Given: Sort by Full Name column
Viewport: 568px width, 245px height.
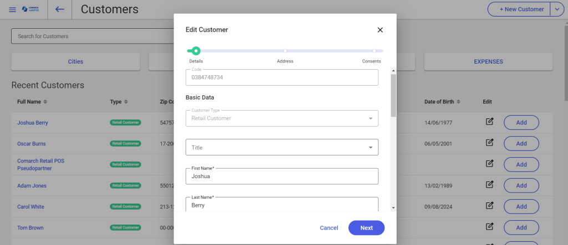Looking at the screenshot, I should point(45,102).
